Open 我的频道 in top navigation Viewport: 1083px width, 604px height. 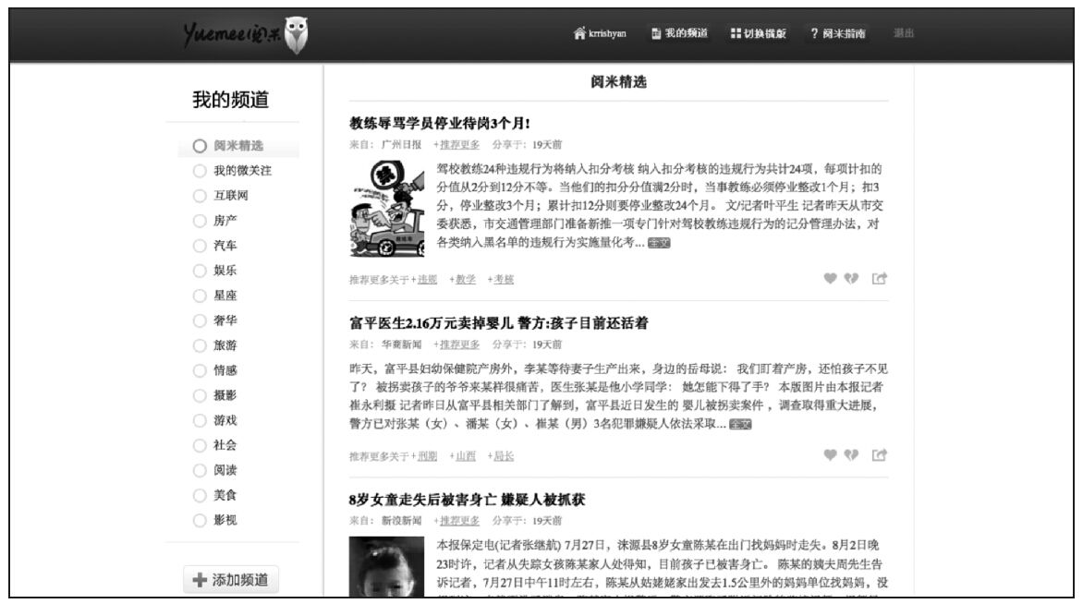(x=679, y=33)
